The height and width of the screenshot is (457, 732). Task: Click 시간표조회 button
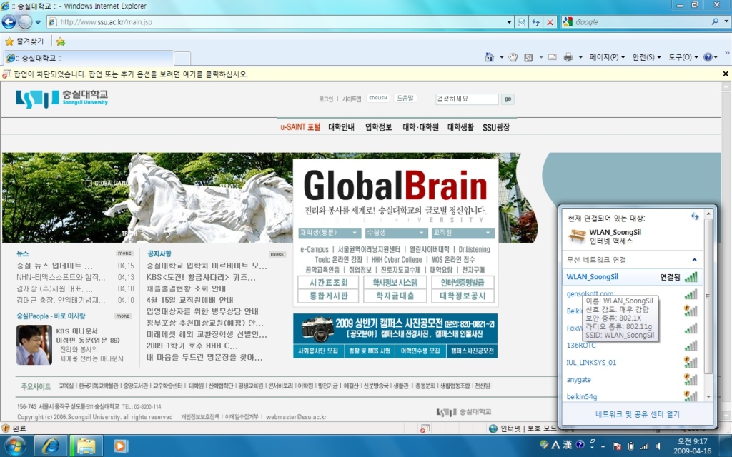coord(329,283)
